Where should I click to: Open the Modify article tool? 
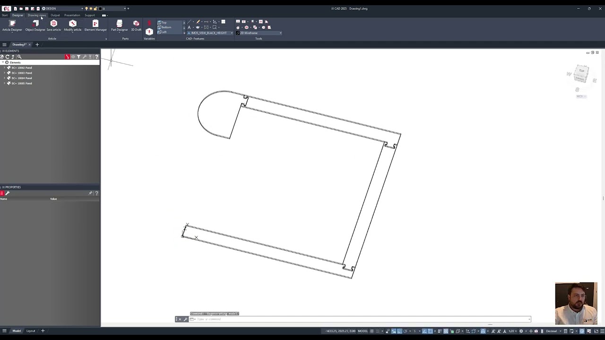(x=73, y=26)
